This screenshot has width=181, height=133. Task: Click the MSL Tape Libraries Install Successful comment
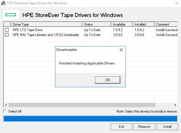tap(167, 35)
